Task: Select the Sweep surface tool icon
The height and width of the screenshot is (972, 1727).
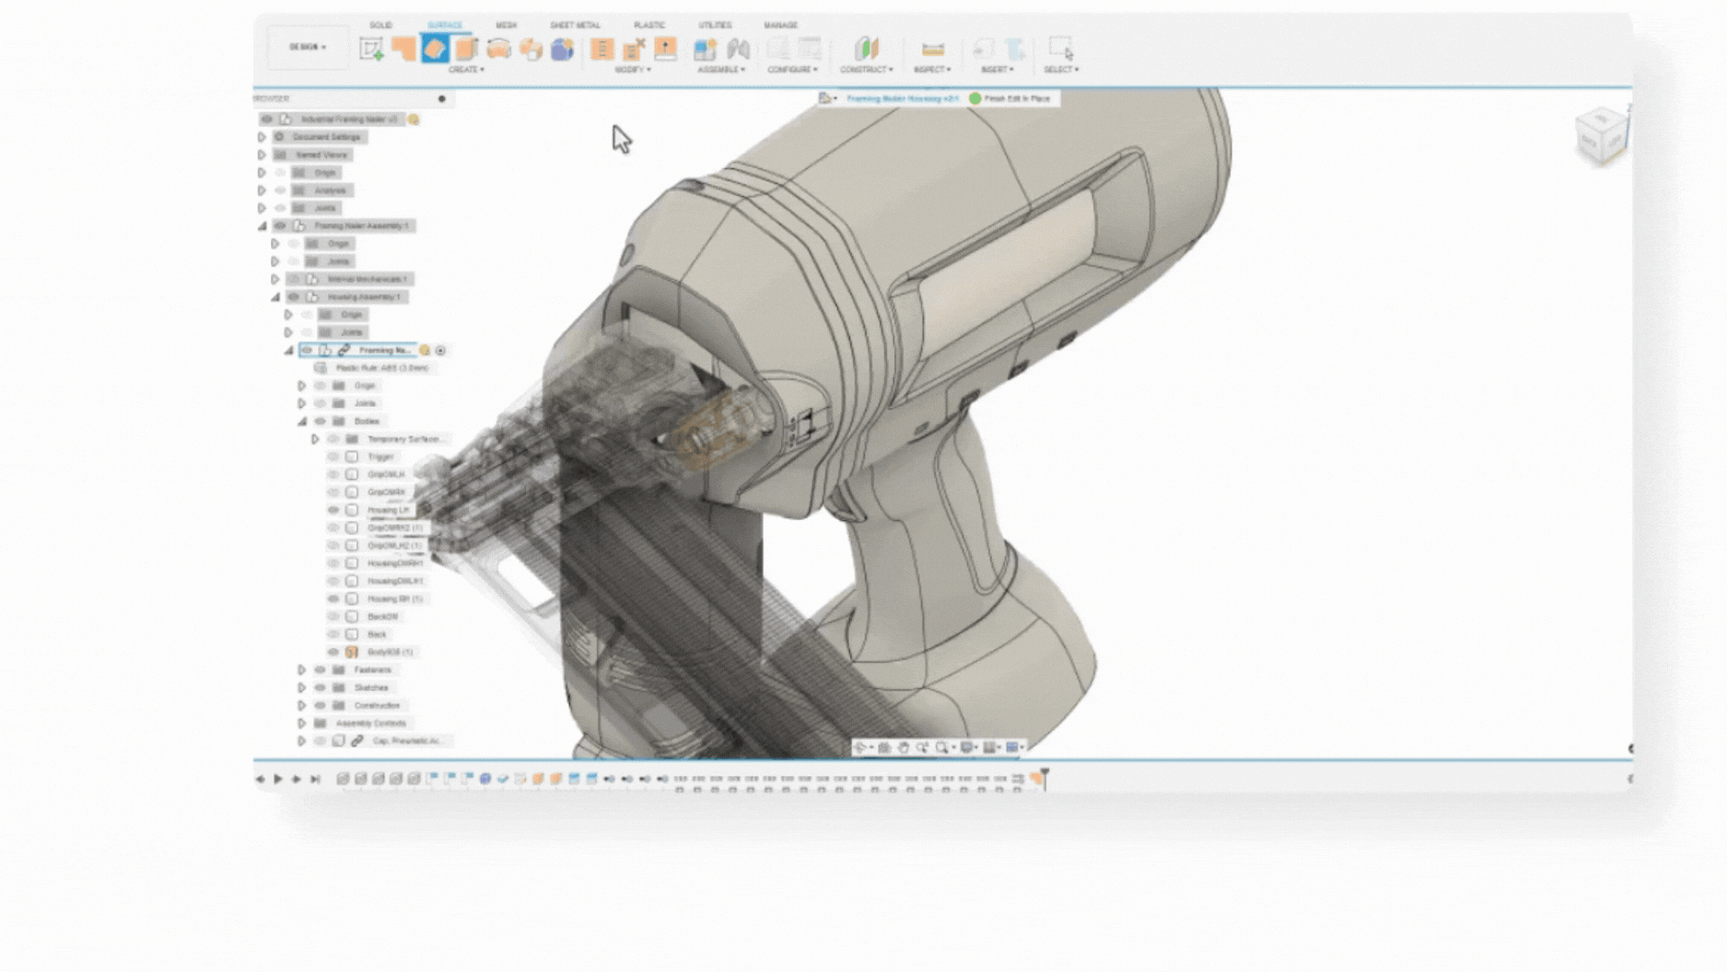Action: click(467, 49)
